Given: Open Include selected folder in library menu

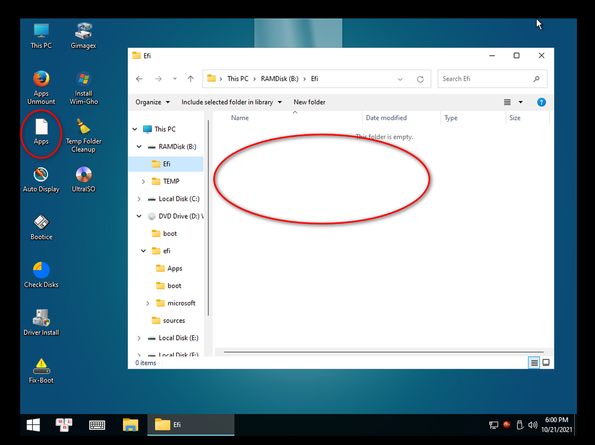Looking at the screenshot, I should pyautogui.click(x=232, y=102).
